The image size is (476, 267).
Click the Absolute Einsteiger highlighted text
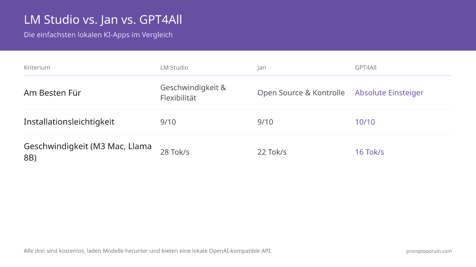pos(389,93)
